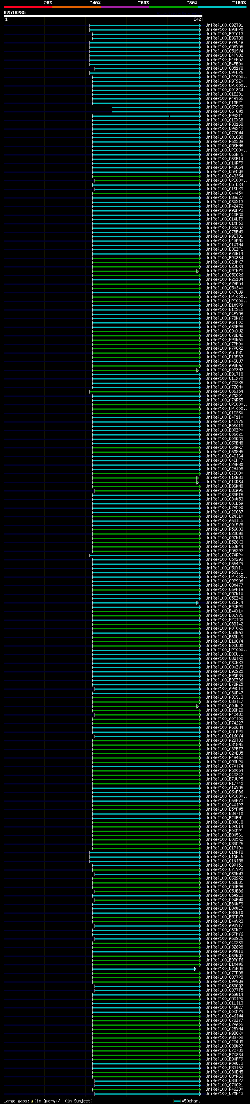250x1104 pixels.
Task: Choose hit UniRef100_P56003
Action: click(224, 529)
